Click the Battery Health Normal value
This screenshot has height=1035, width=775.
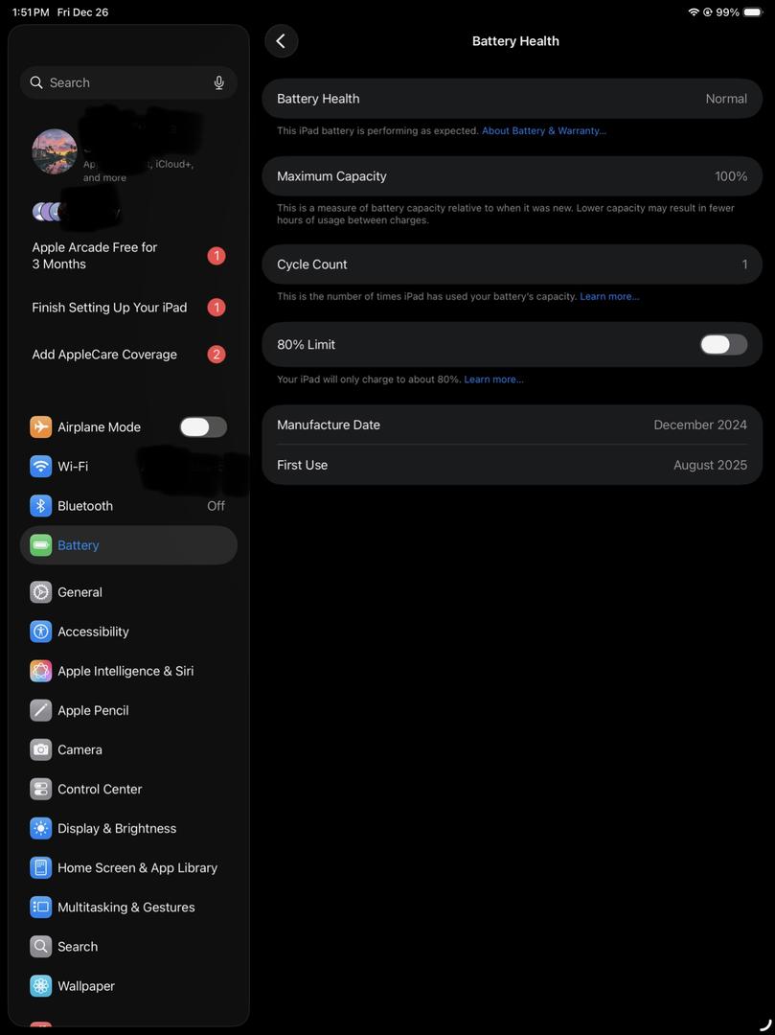point(726,99)
